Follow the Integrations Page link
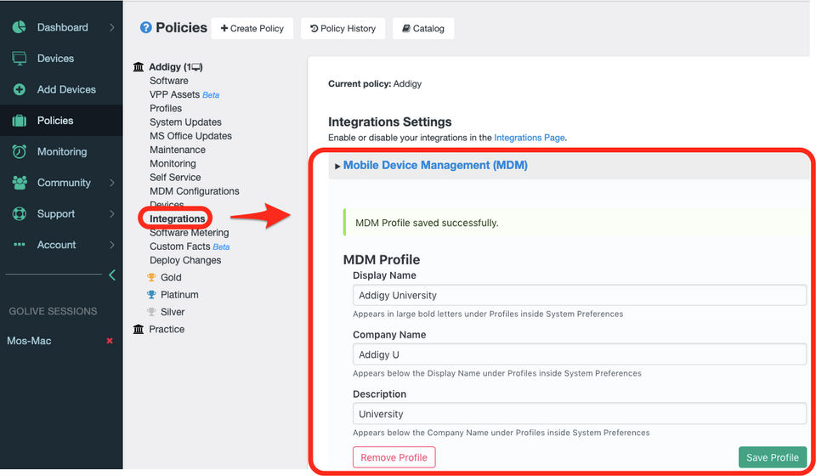This screenshot has height=476, width=816. 530,138
